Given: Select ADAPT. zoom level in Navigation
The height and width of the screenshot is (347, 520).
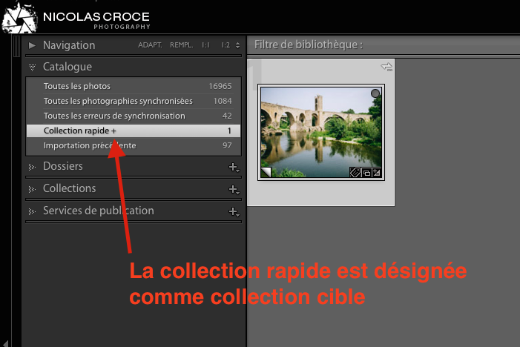Looking at the screenshot, I should (150, 45).
